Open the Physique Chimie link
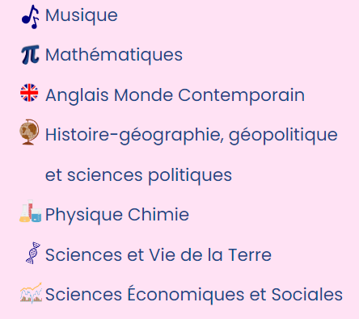The width and height of the screenshot is (359, 319). click(117, 216)
